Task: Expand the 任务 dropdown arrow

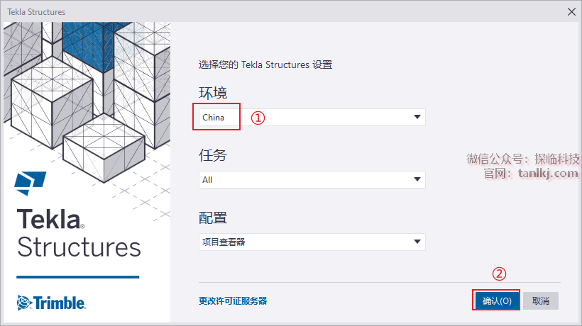Action: (417, 180)
